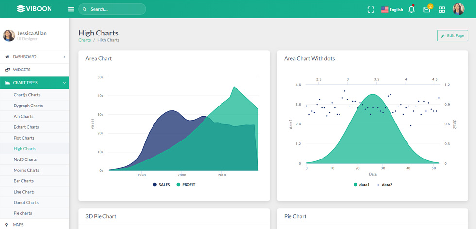Open Echart Charts submenu item
Viewport: 476px width, 229px height.
pos(34,127)
